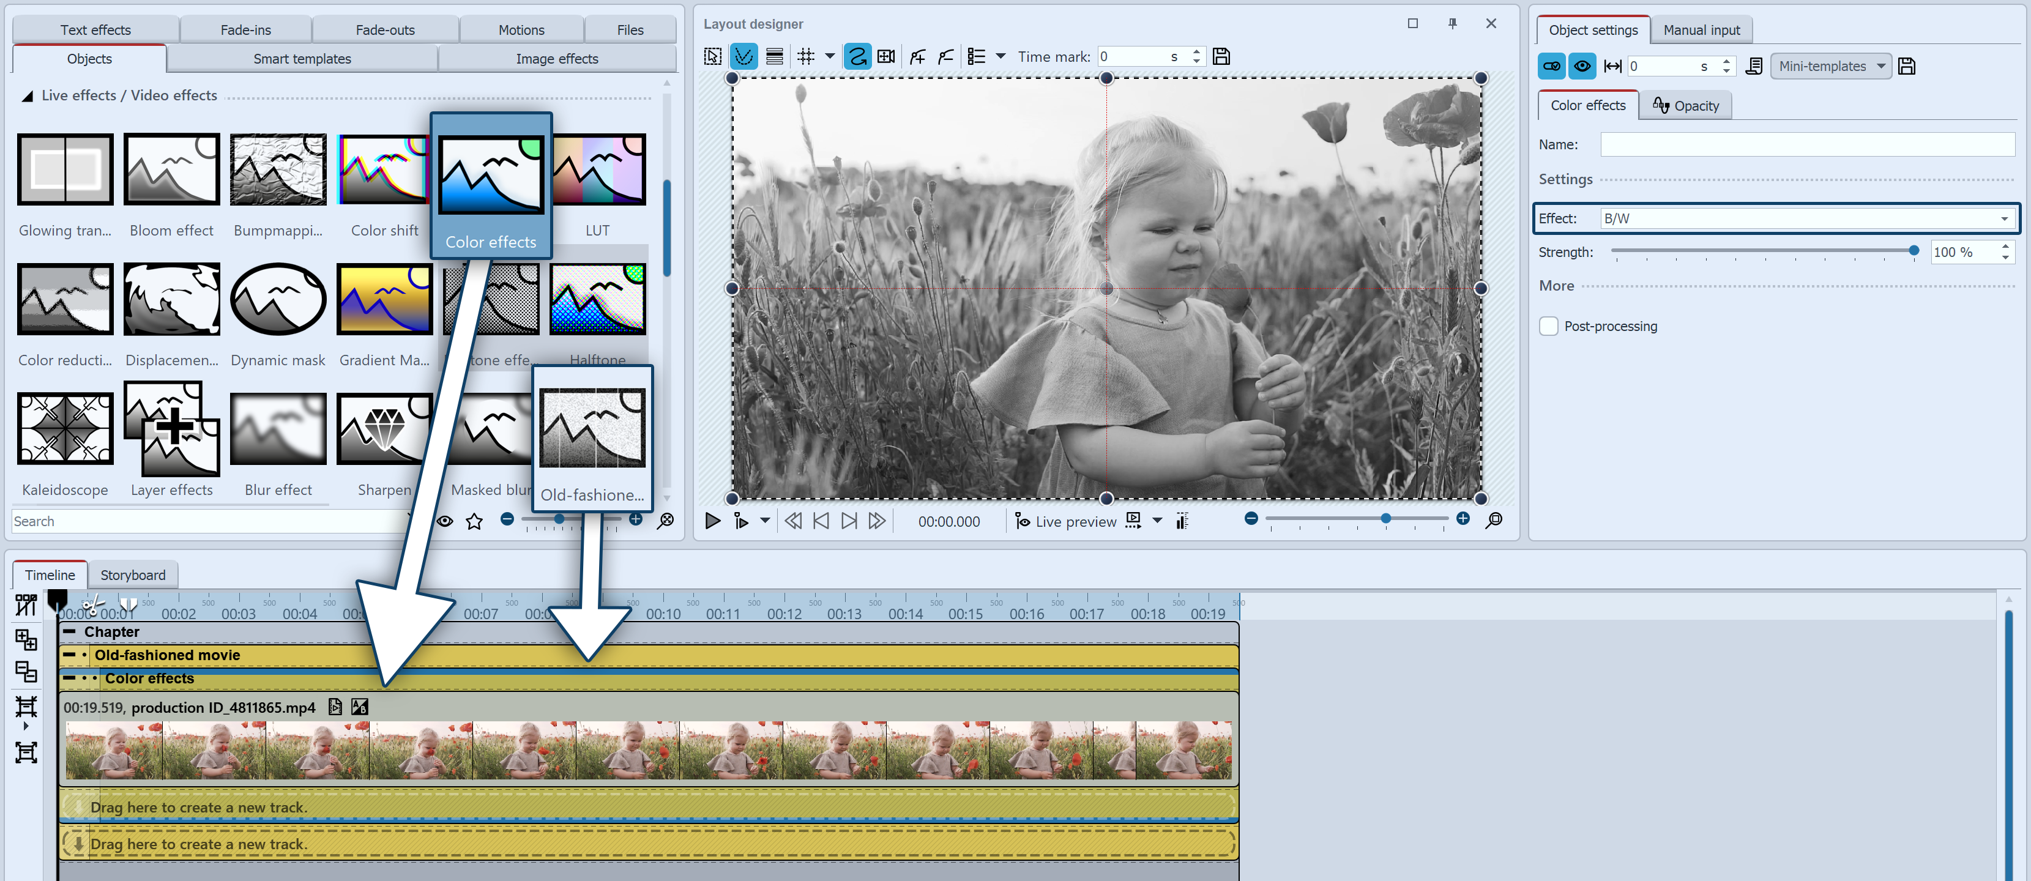
Task: Click the grid display icon in Layout designer
Action: coord(805,57)
